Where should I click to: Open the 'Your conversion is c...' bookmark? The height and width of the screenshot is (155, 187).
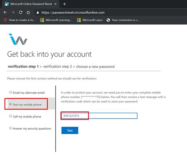(123, 20)
